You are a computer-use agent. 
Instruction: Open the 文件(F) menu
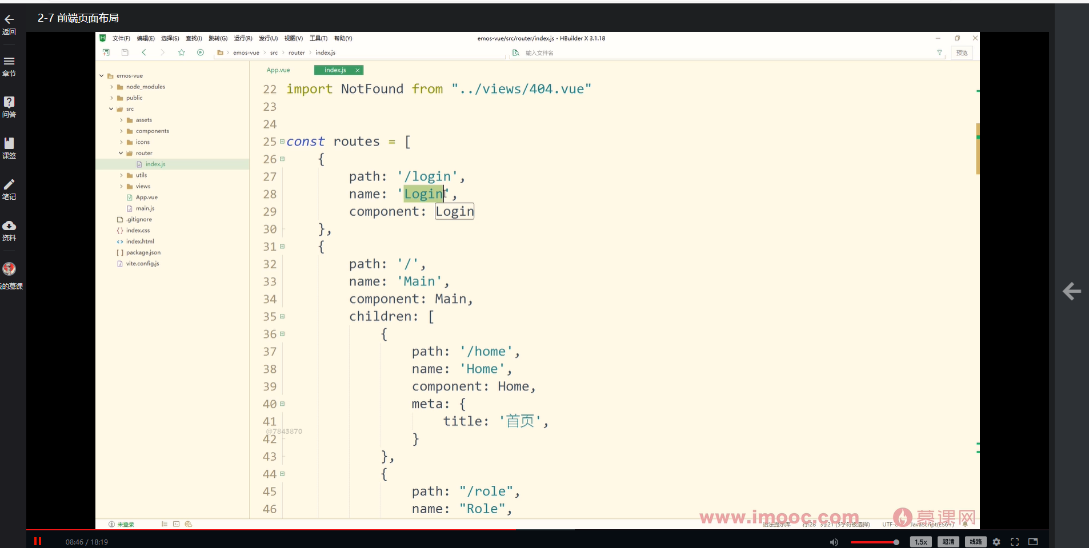tap(121, 38)
